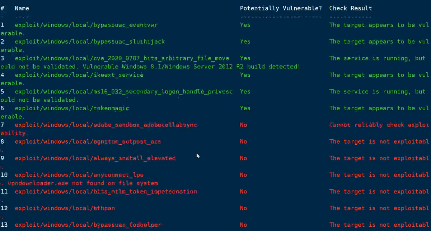
Task: Click the always_install_elevated exploit path
Action: (95, 158)
